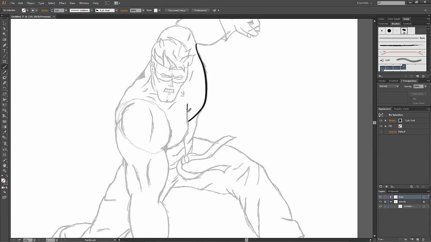Delete brush using Brushes panel trash icon
The width and height of the screenshot is (431, 242).
pos(423,76)
